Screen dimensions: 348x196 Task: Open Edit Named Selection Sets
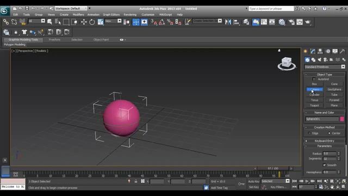click(x=188, y=22)
